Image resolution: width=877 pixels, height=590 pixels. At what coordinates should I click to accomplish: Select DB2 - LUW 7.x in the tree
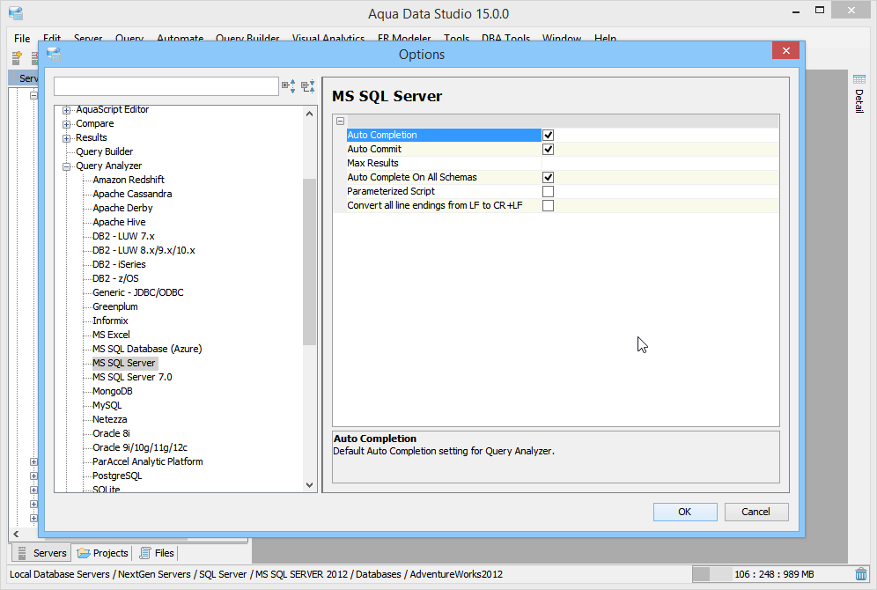(123, 236)
